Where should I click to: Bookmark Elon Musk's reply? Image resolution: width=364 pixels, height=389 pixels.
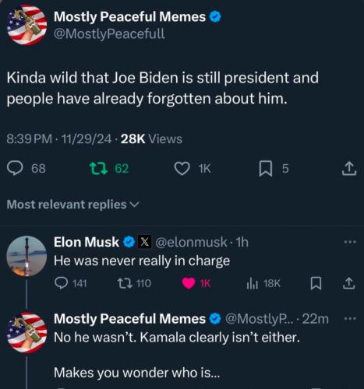[316, 283]
